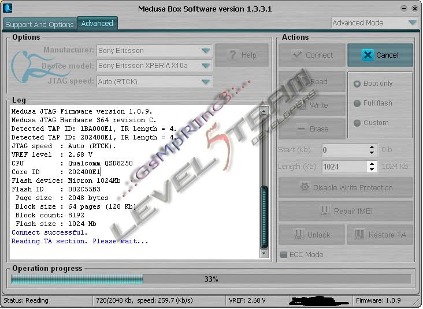Screen dimensions: 423x309
Task: Click the gear icon on Disable Write Protection
Action: (x=305, y=187)
